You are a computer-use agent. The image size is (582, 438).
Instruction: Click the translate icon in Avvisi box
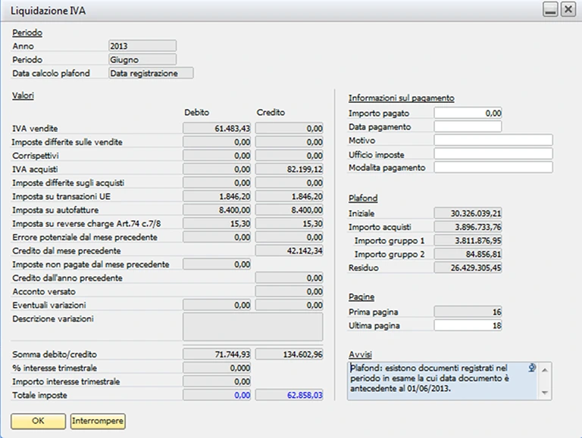tap(532, 368)
